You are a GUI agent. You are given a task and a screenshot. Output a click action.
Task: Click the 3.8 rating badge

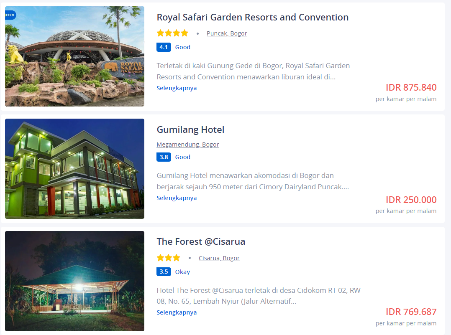coord(164,157)
